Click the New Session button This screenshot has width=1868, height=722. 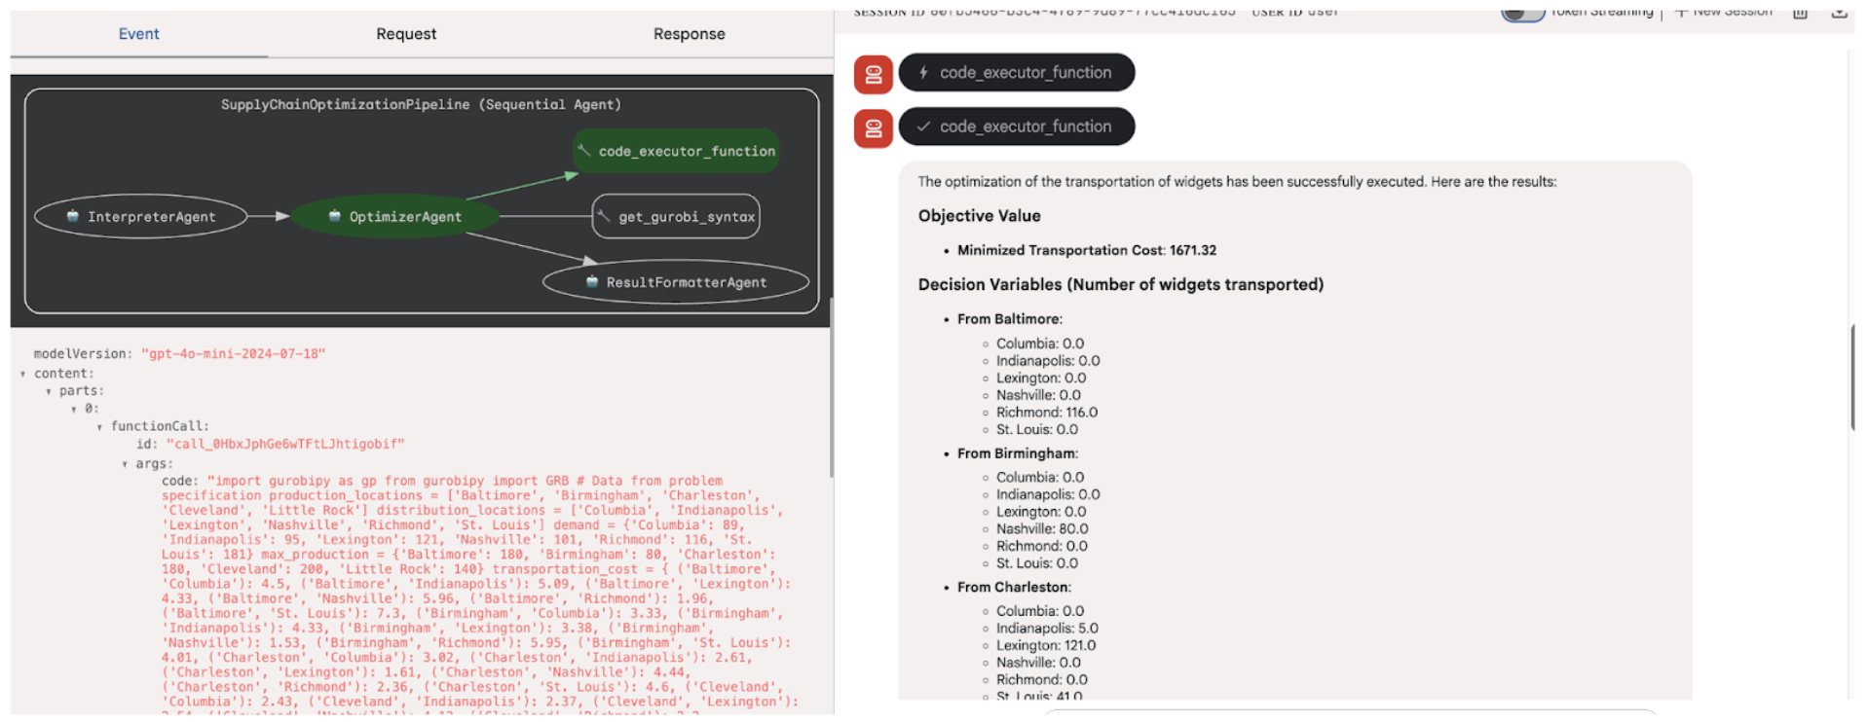click(x=1723, y=12)
